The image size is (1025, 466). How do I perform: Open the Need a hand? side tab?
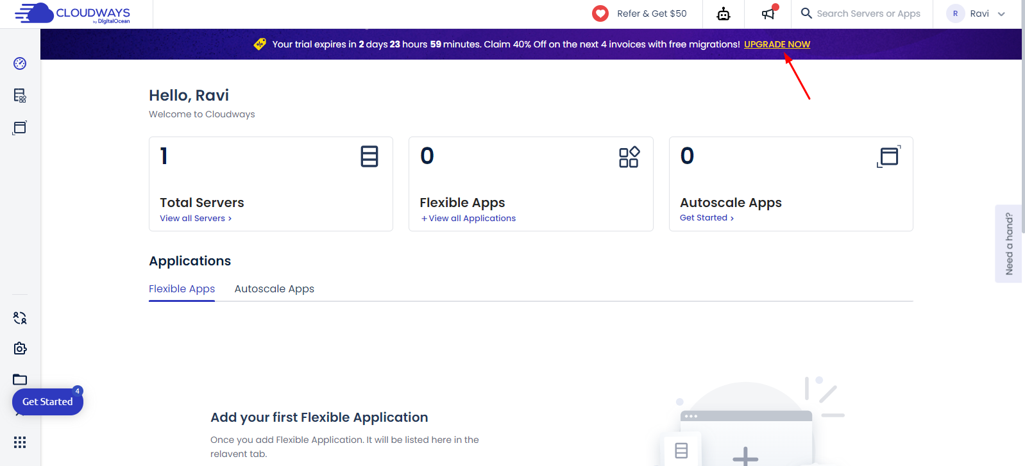1009,244
